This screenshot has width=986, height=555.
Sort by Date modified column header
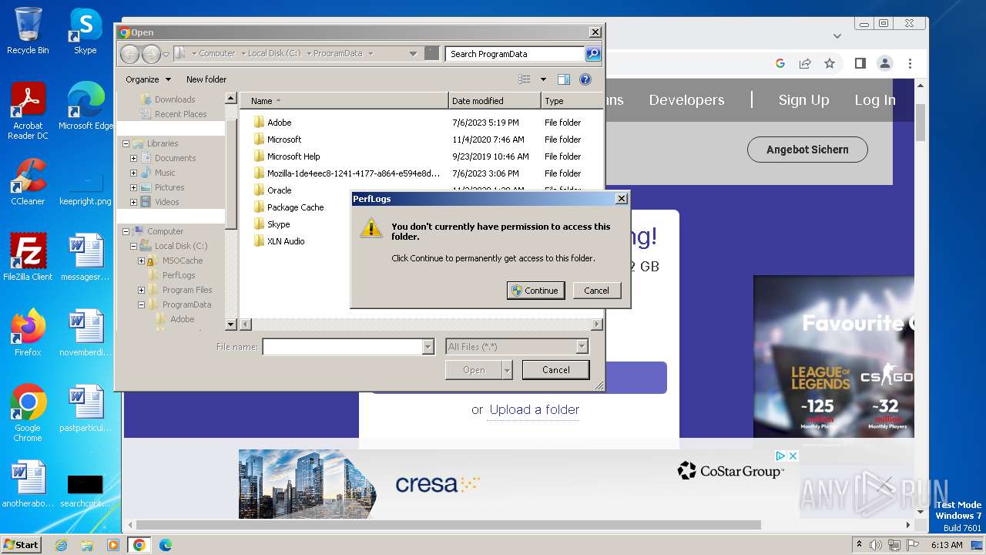pyautogui.click(x=495, y=101)
